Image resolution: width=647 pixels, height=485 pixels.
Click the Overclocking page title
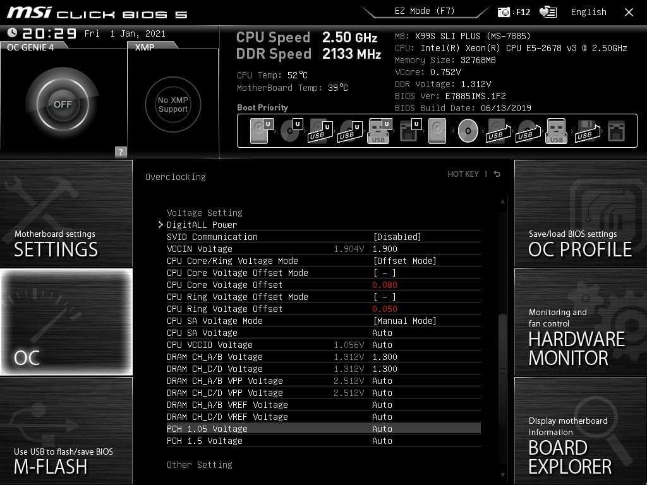[x=176, y=177]
